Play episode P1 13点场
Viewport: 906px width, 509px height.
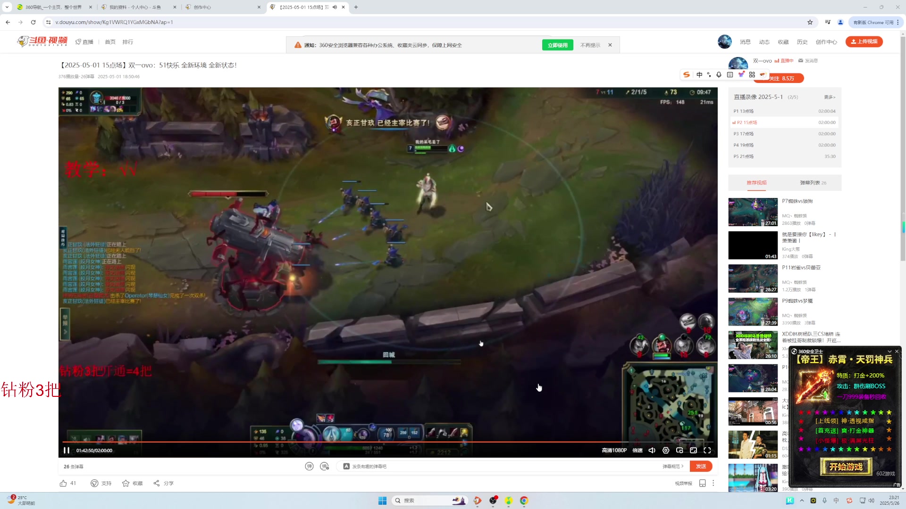(x=784, y=111)
